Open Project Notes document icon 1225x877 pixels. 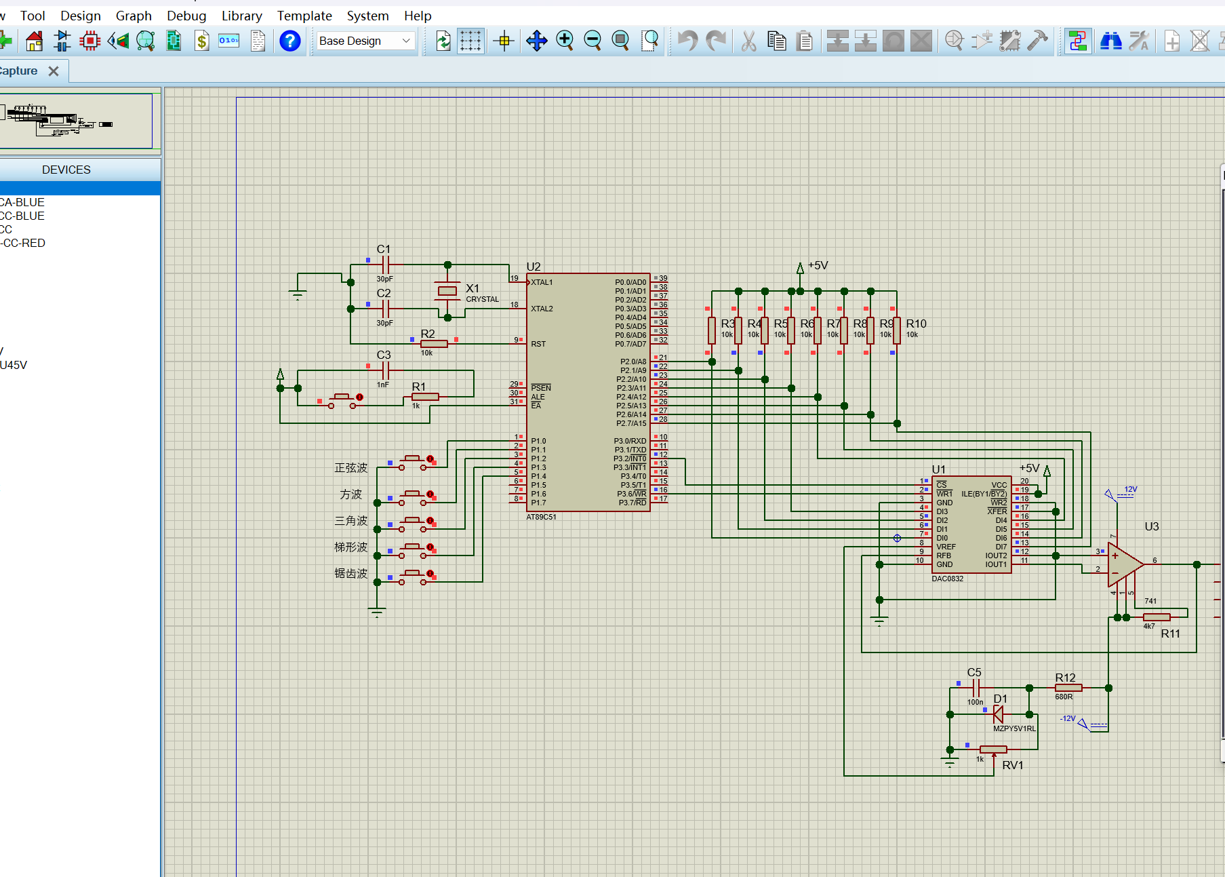258,41
